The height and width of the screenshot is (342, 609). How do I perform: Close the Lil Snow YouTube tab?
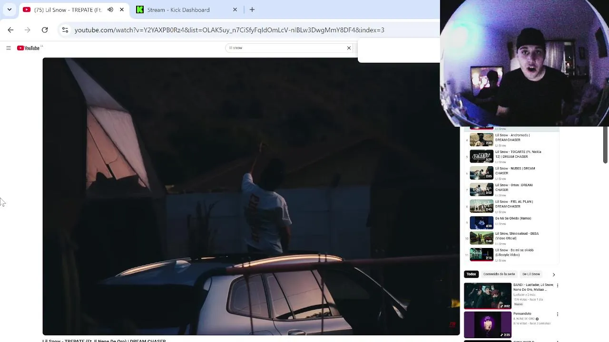tap(122, 9)
